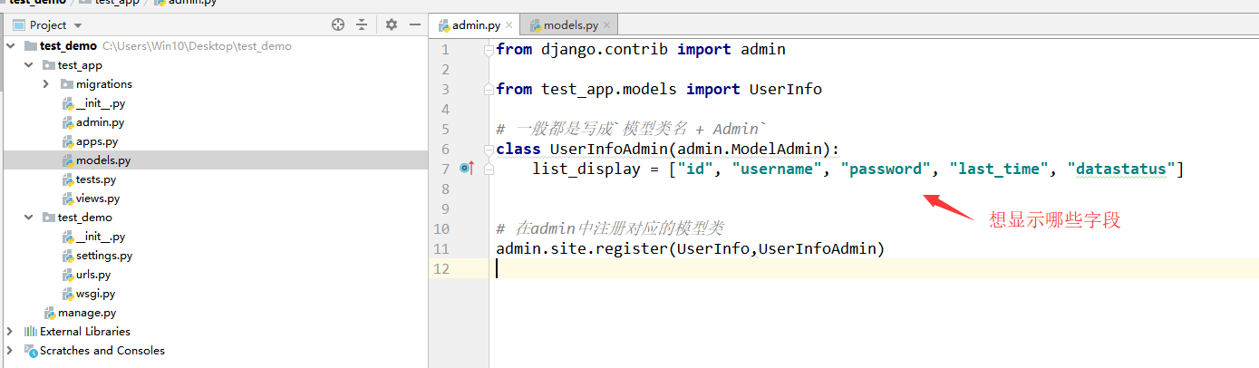This screenshot has height=368, width=1259.
Task: Click the python icon beside urls.py
Action: pyautogui.click(x=68, y=275)
